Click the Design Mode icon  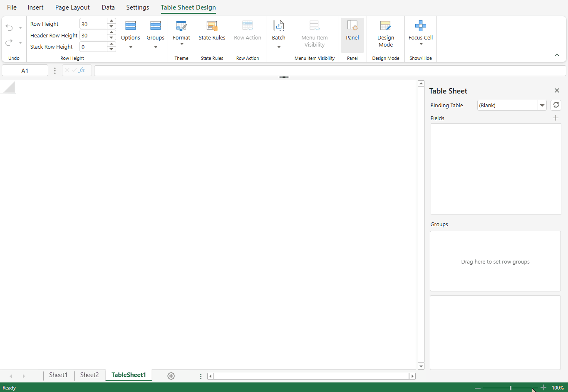coord(385,26)
